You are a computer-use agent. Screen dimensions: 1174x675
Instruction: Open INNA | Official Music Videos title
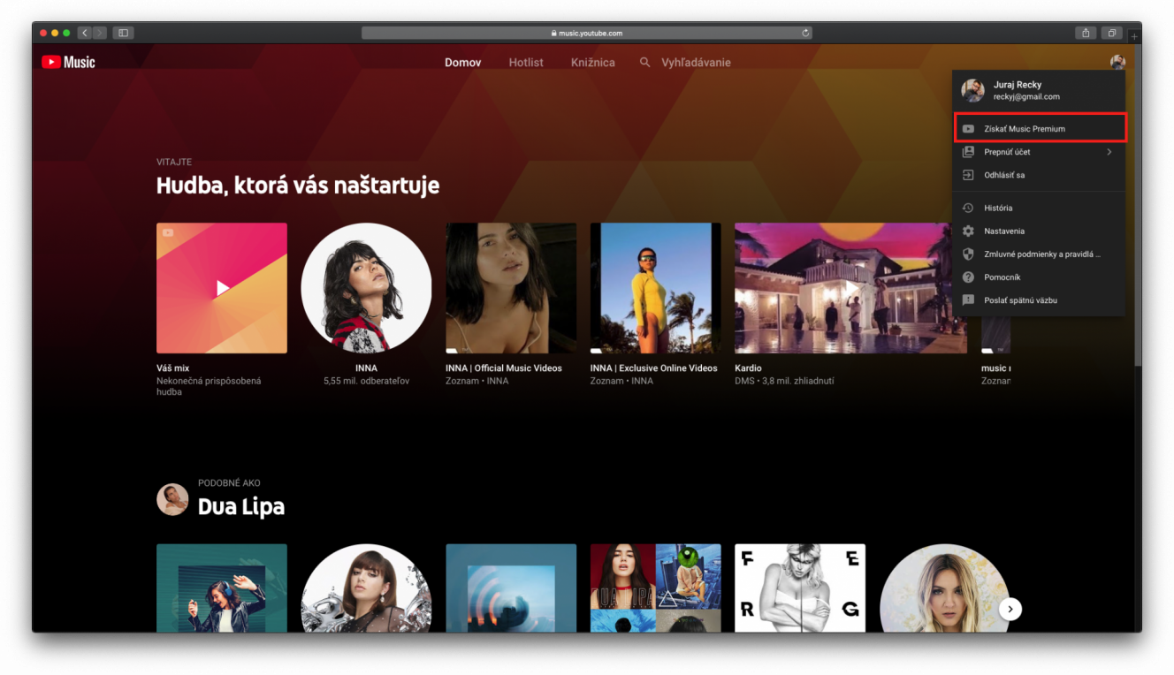tap(504, 368)
